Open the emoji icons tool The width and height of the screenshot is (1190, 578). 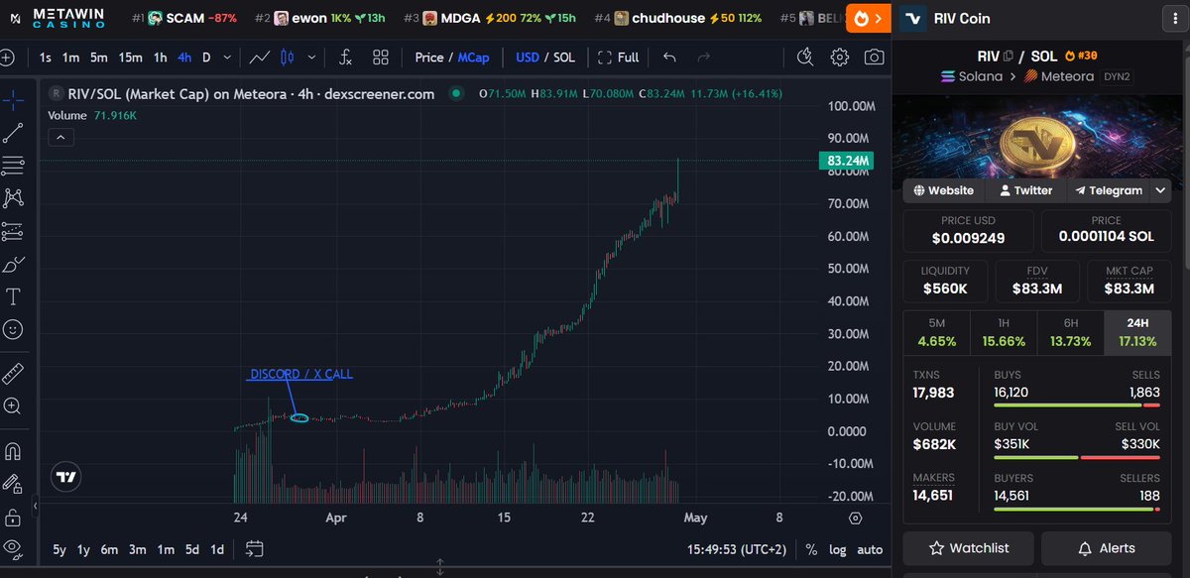point(13,328)
